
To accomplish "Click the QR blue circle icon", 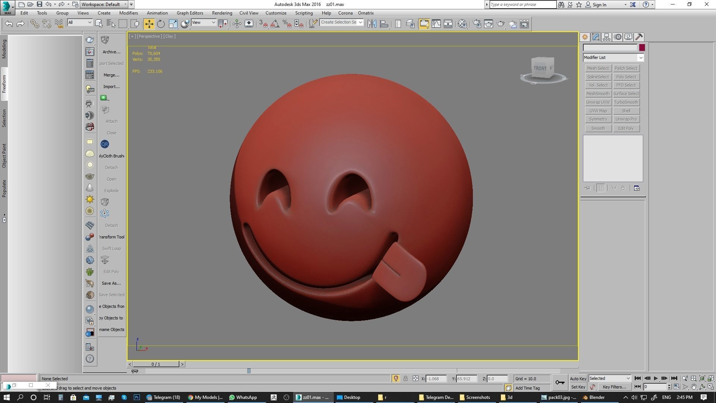I will coord(104,144).
